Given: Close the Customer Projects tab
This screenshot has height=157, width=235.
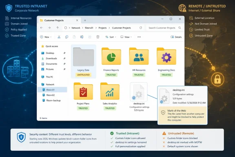Looking at the screenshot, I should pyautogui.click(x=77, y=20).
